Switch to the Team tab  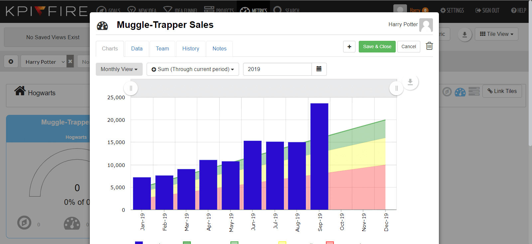[x=162, y=48]
